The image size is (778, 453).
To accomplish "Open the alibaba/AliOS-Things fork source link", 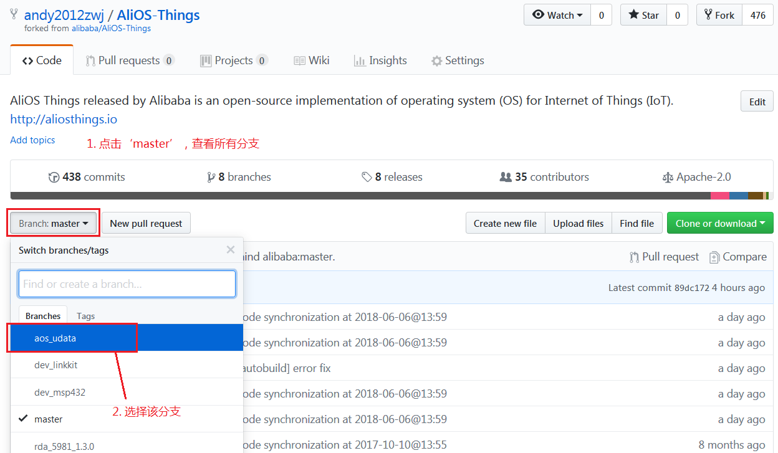I will (x=111, y=29).
